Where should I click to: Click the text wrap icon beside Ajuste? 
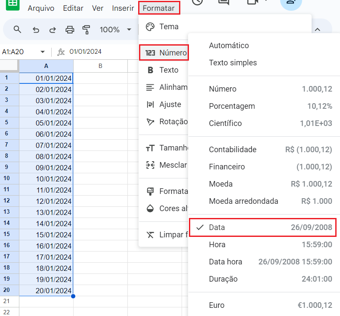coord(150,104)
